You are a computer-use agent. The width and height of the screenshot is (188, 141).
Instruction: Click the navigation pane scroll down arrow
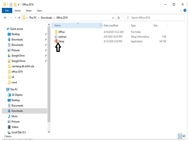click(49, 132)
